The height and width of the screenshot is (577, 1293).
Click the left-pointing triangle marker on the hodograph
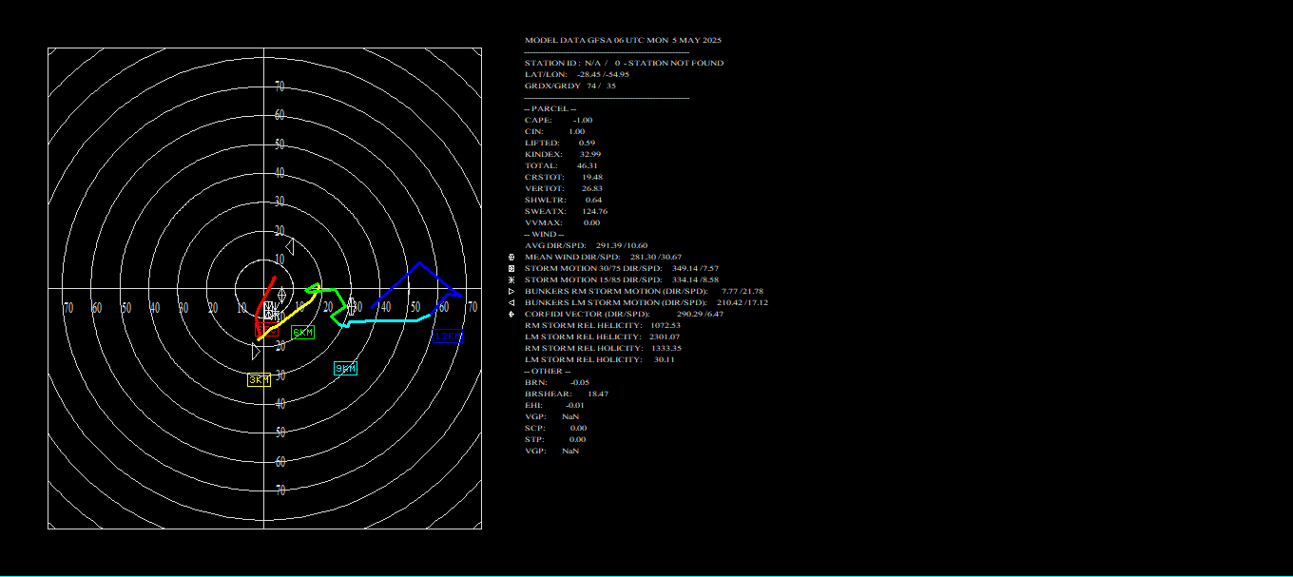tap(290, 246)
